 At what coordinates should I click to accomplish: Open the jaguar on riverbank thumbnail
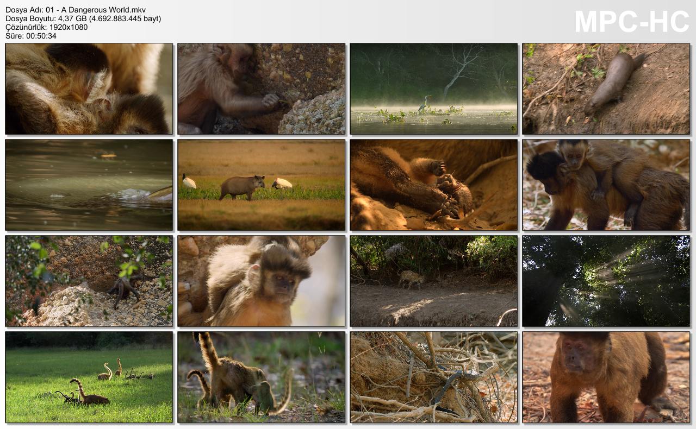click(x=434, y=281)
